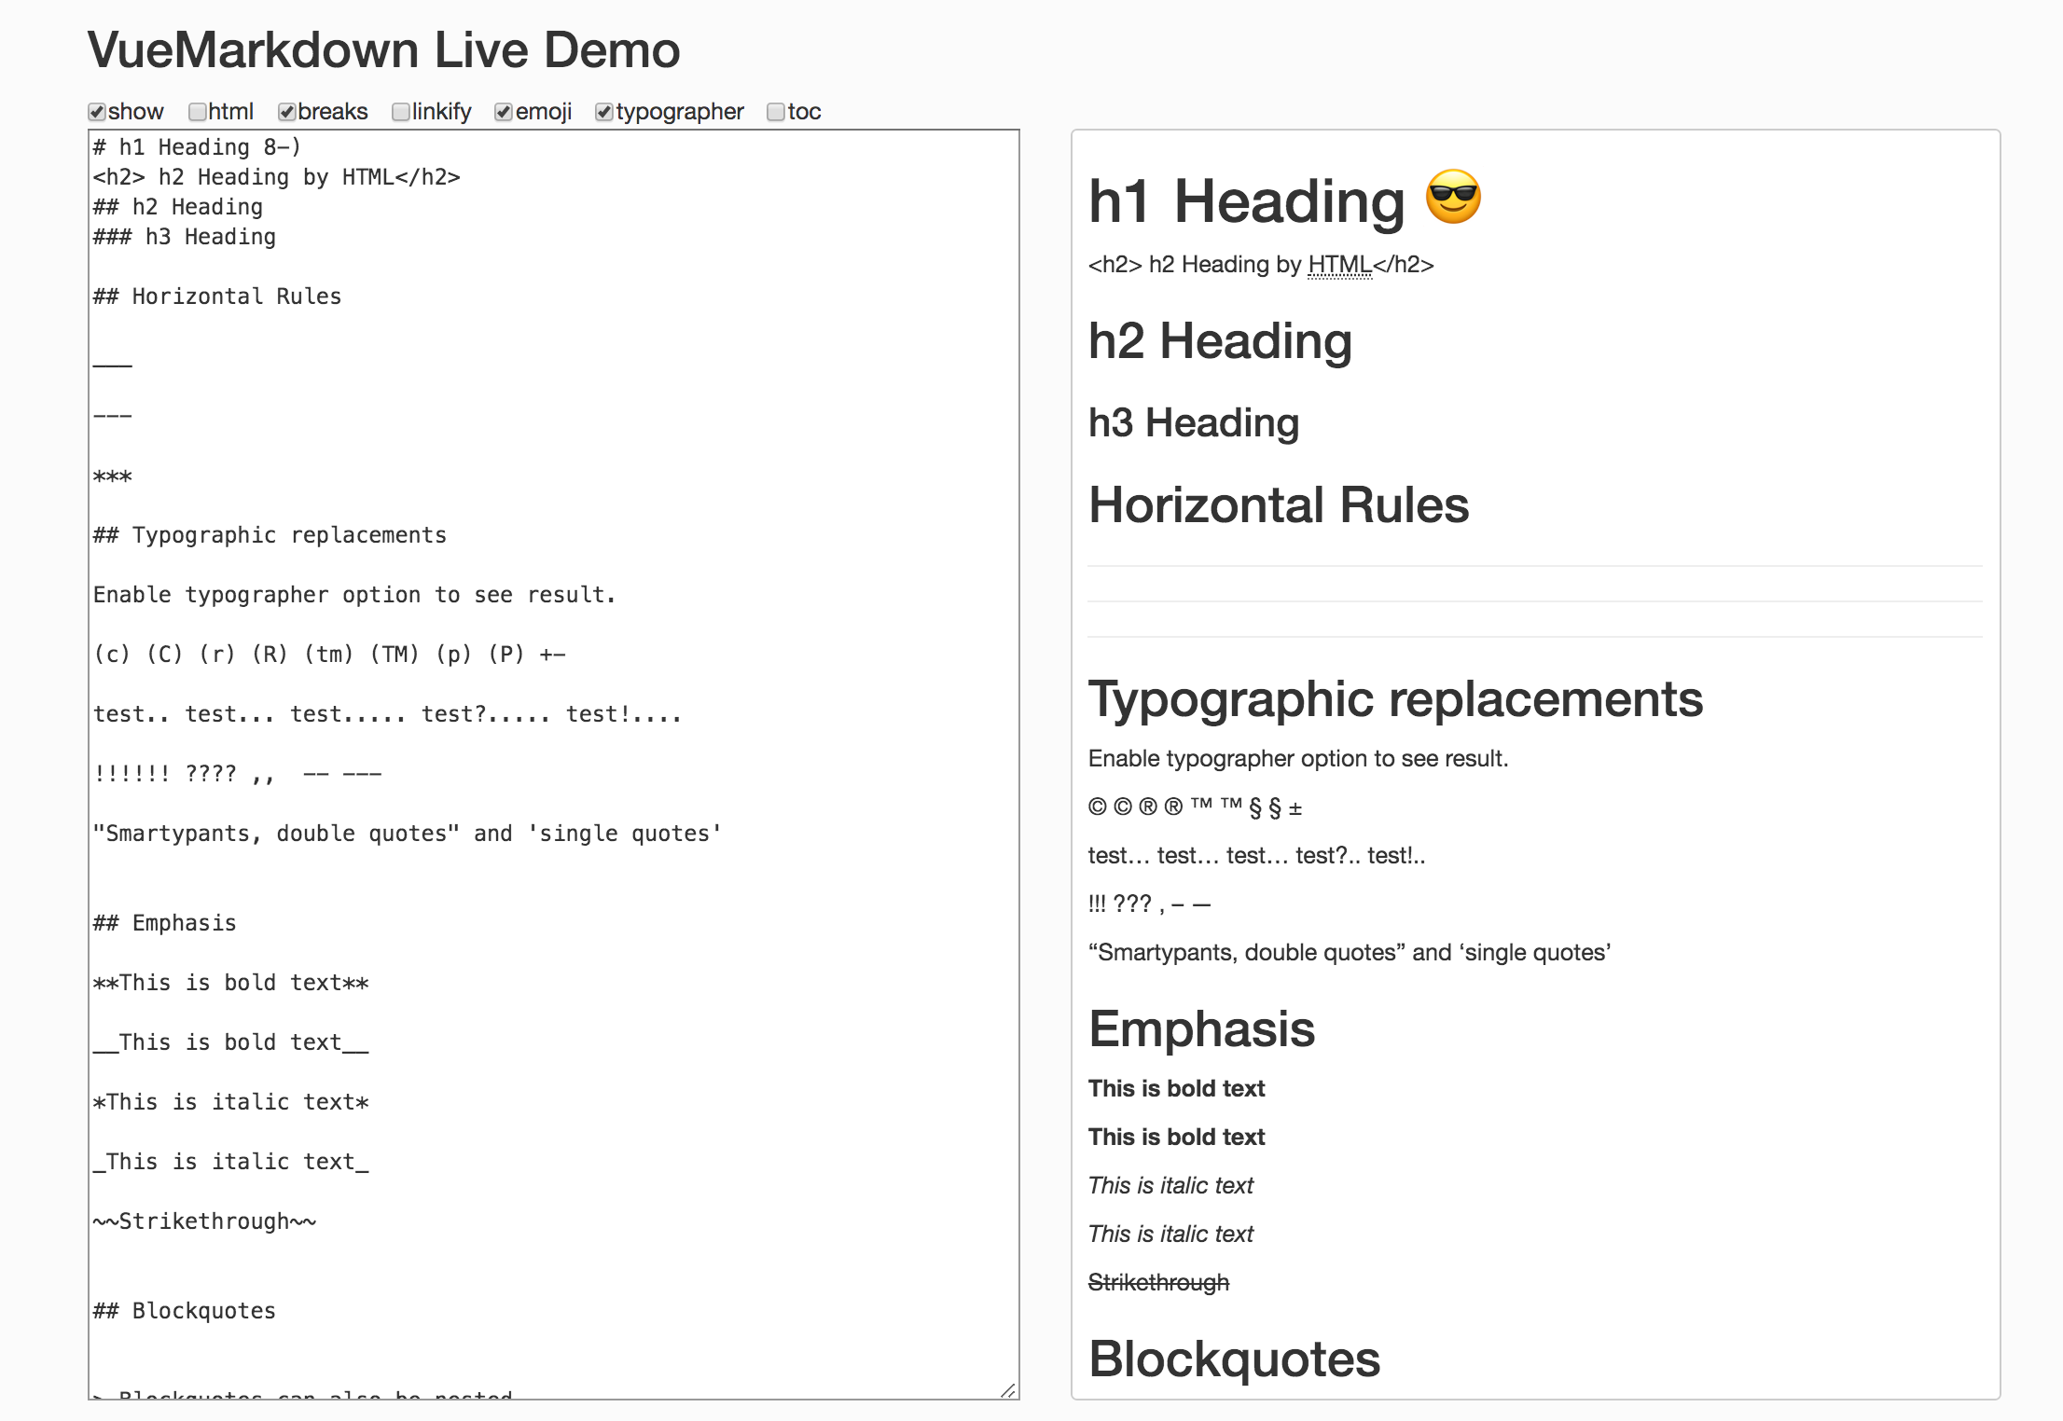Click the sunglasses emoji in h1 Heading

coord(1453,197)
